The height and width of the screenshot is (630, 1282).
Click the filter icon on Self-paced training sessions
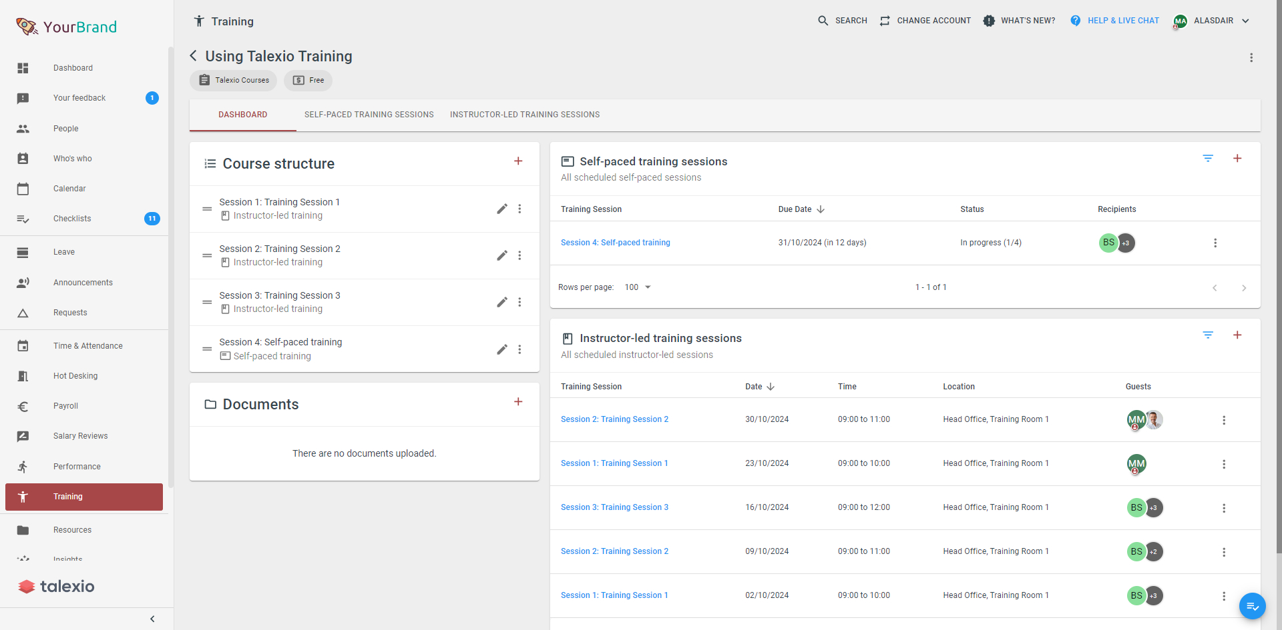[1207, 159]
